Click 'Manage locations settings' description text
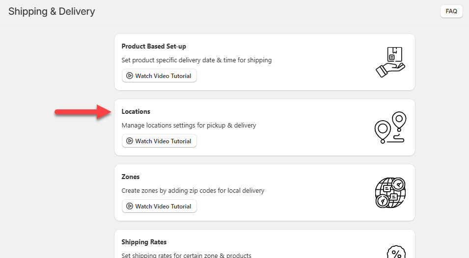Image resolution: width=469 pixels, height=258 pixels. 189,126
